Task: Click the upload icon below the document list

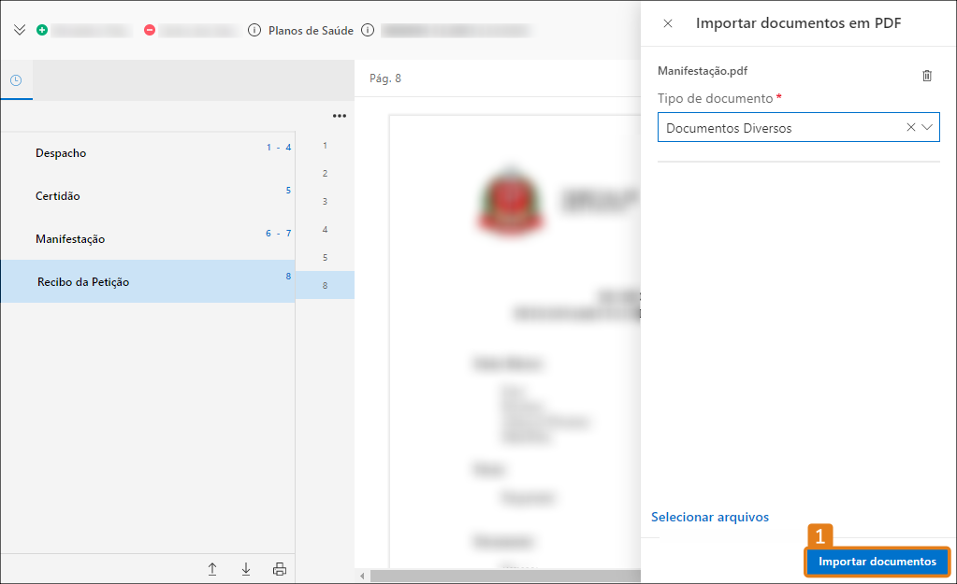Action: click(212, 568)
